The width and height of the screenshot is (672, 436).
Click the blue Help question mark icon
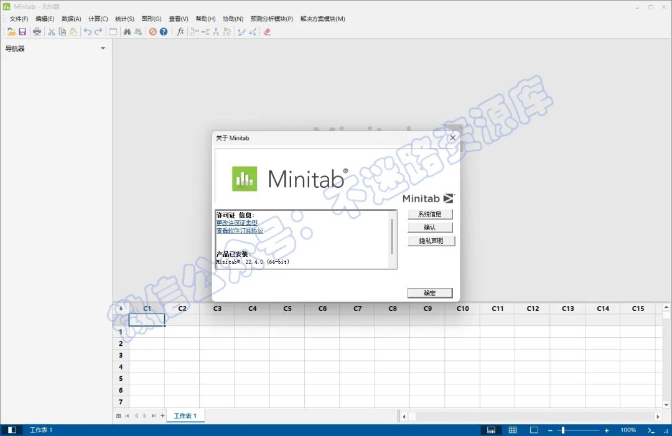point(164,32)
